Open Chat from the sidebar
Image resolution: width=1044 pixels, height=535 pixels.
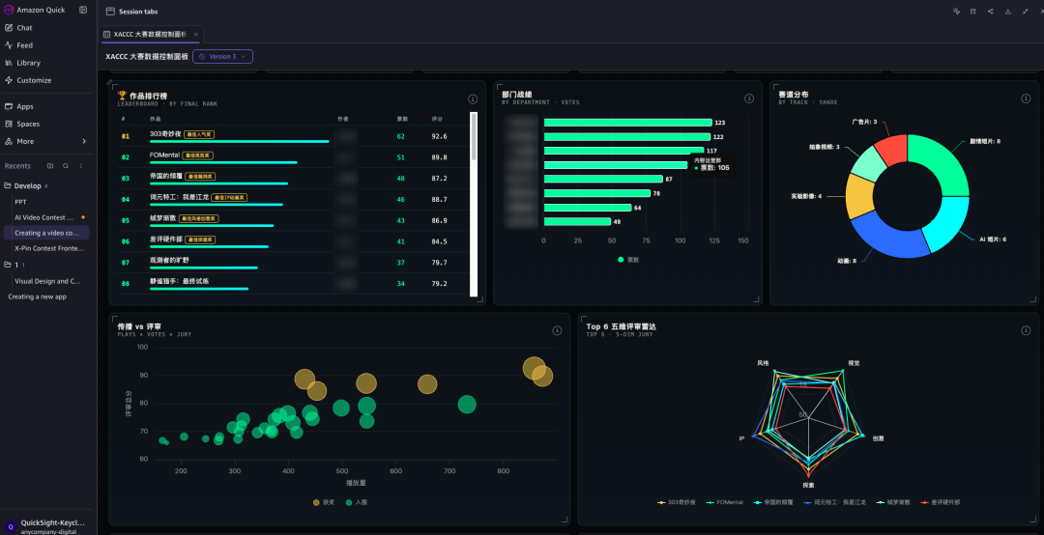click(18, 28)
